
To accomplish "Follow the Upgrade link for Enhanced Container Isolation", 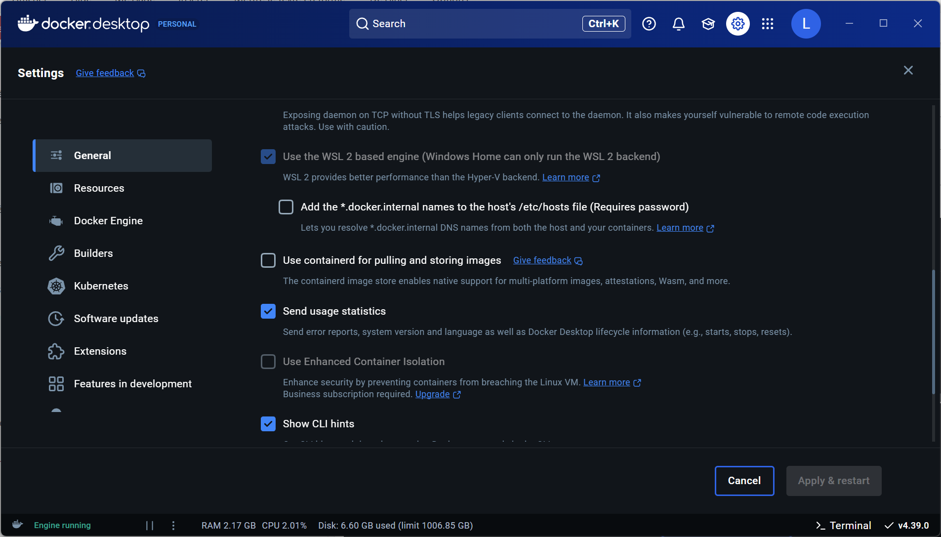I will pyautogui.click(x=432, y=394).
